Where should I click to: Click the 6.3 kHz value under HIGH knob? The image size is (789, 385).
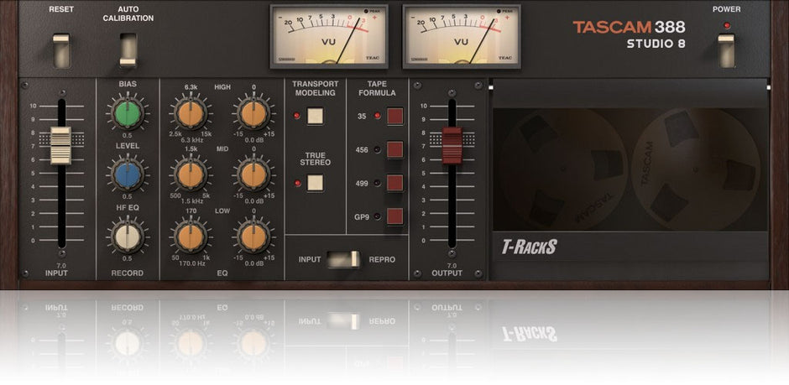191,140
